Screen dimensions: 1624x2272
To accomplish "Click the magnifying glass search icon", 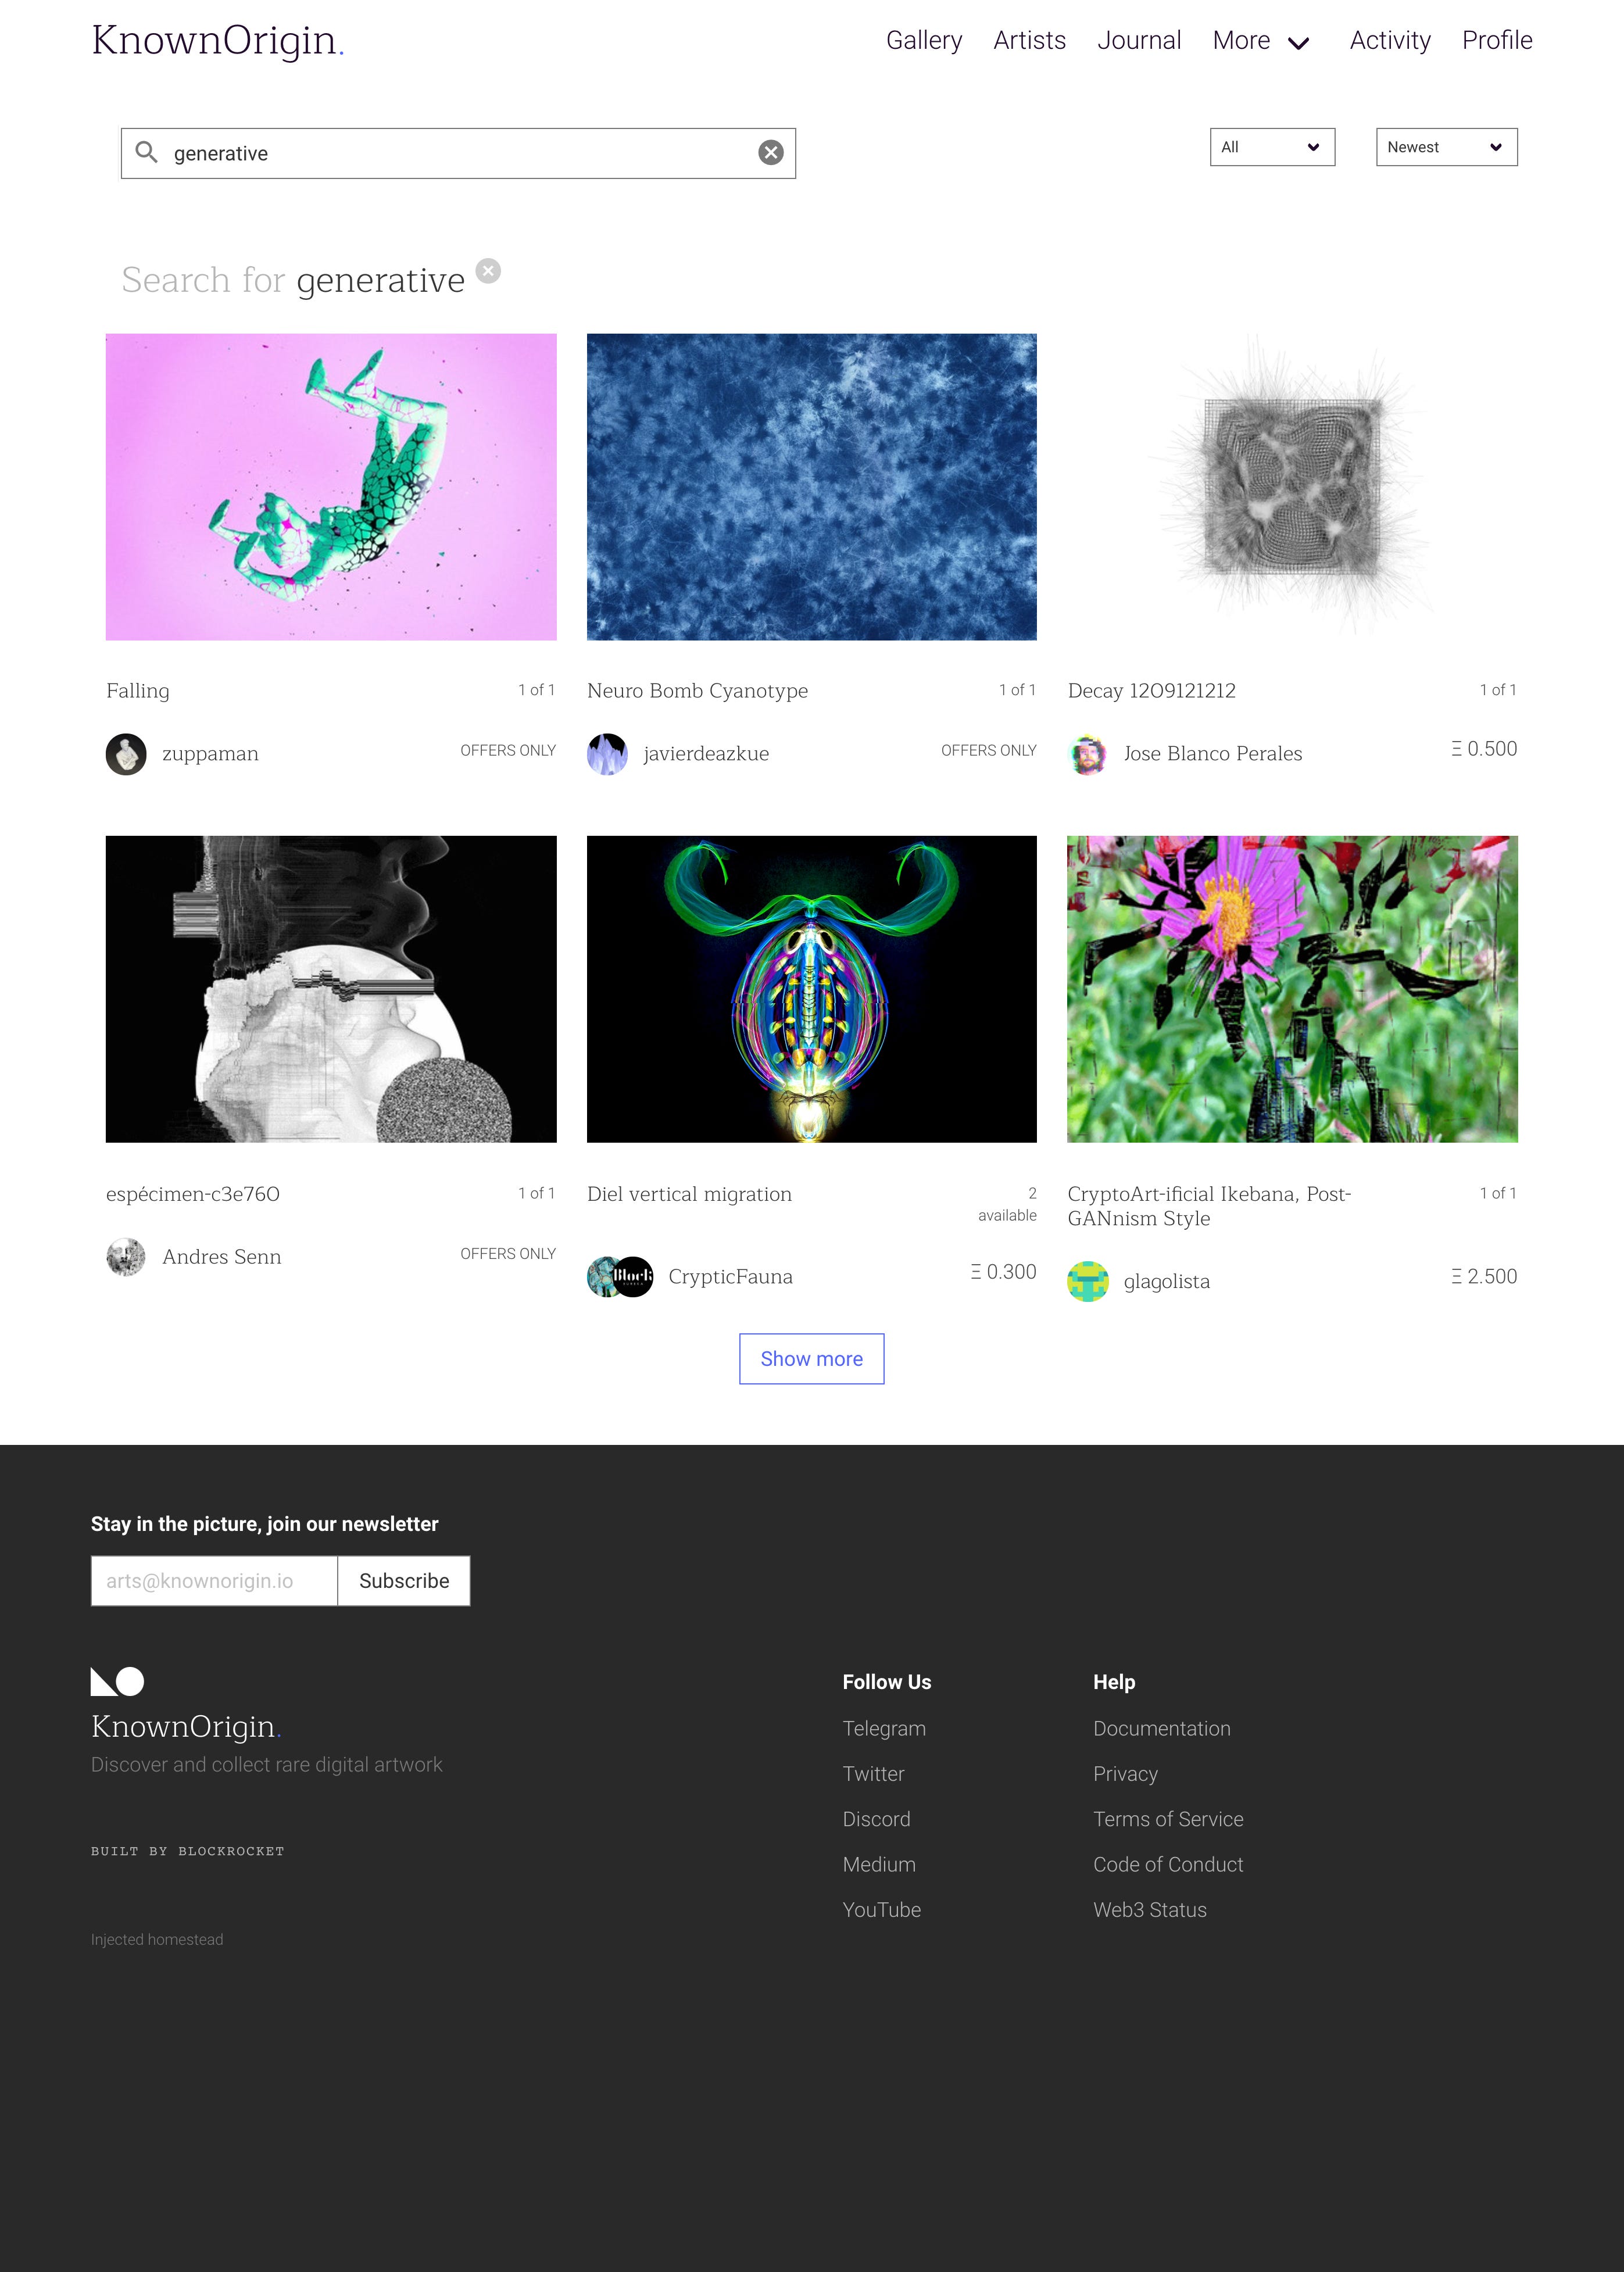I will (147, 152).
